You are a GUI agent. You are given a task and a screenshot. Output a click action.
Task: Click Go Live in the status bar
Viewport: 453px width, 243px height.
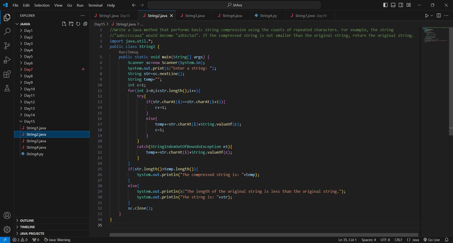click(431, 240)
